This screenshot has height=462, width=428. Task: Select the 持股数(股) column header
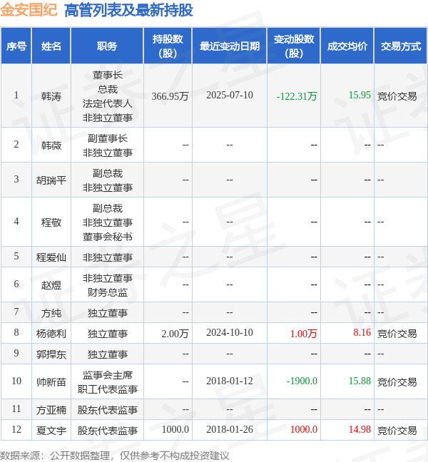[x=168, y=46]
